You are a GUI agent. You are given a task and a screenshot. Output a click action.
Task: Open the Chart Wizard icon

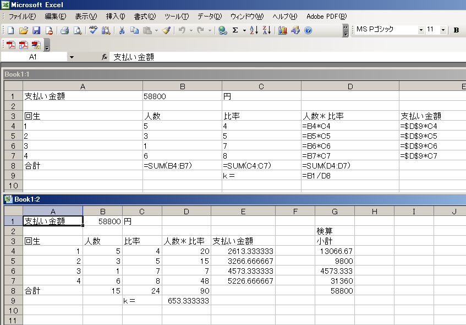click(283, 30)
